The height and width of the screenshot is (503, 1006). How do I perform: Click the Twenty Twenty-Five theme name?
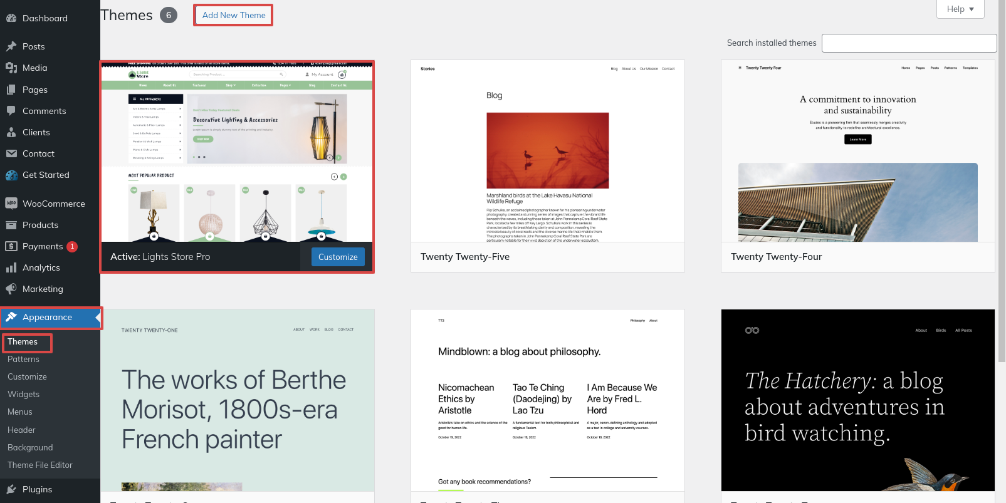tap(465, 257)
